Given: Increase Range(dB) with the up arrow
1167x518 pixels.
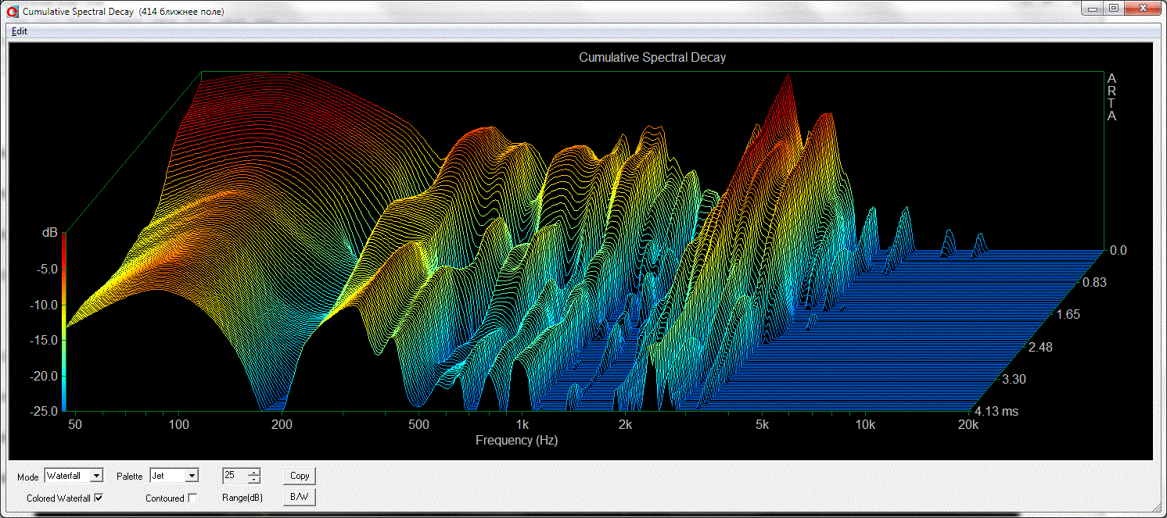Looking at the screenshot, I should click(x=253, y=472).
